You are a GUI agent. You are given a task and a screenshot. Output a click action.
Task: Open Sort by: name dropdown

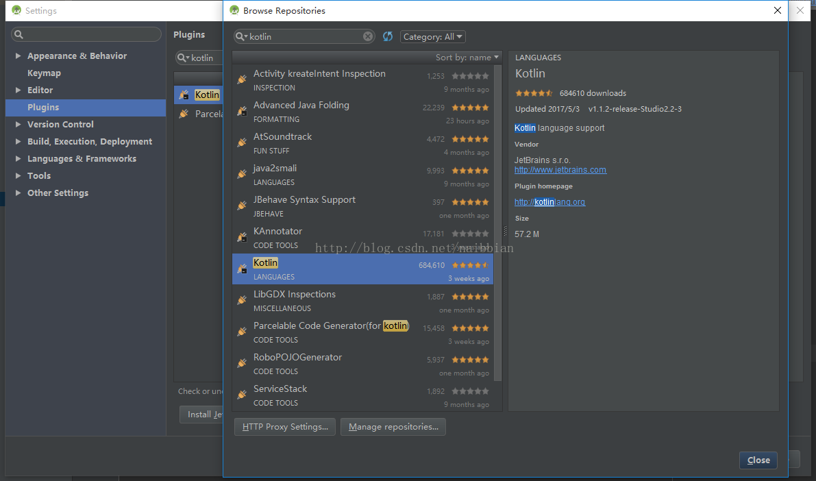[467, 58]
